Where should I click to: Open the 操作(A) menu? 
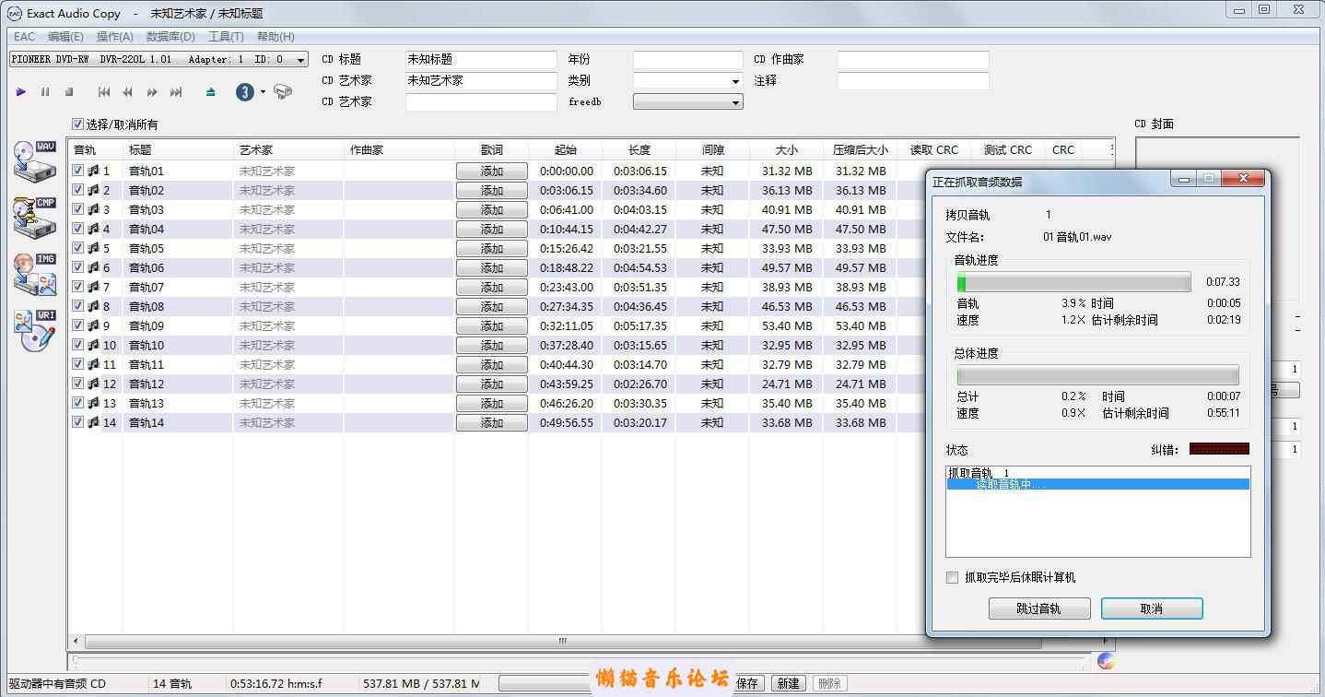click(115, 37)
